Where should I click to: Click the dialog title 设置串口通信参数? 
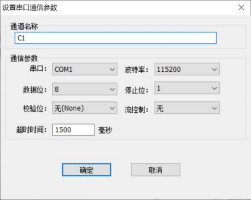point(30,7)
